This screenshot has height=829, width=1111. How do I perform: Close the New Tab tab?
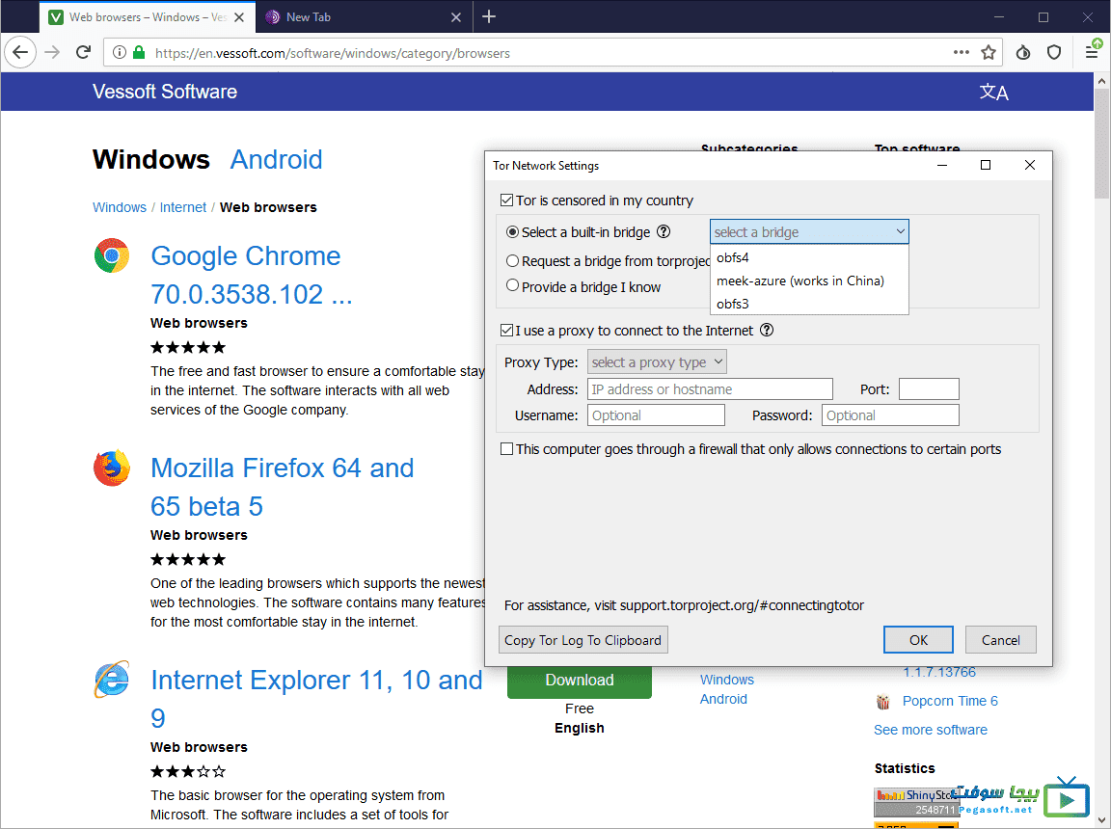[456, 17]
